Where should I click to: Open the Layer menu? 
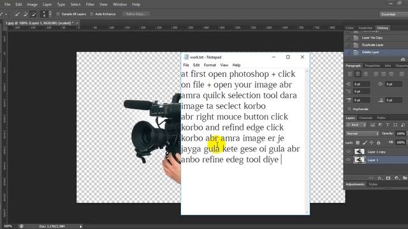(x=47, y=4)
